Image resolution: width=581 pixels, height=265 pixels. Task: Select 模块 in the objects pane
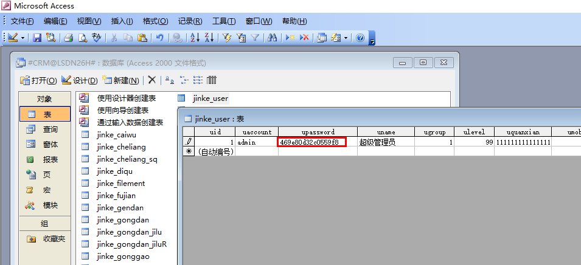click(45, 205)
